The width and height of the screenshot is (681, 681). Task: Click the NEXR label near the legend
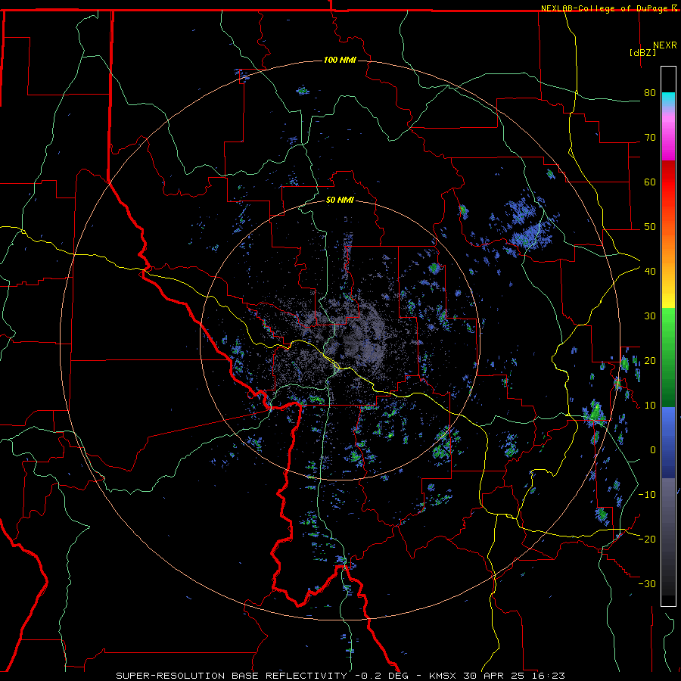point(665,45)
